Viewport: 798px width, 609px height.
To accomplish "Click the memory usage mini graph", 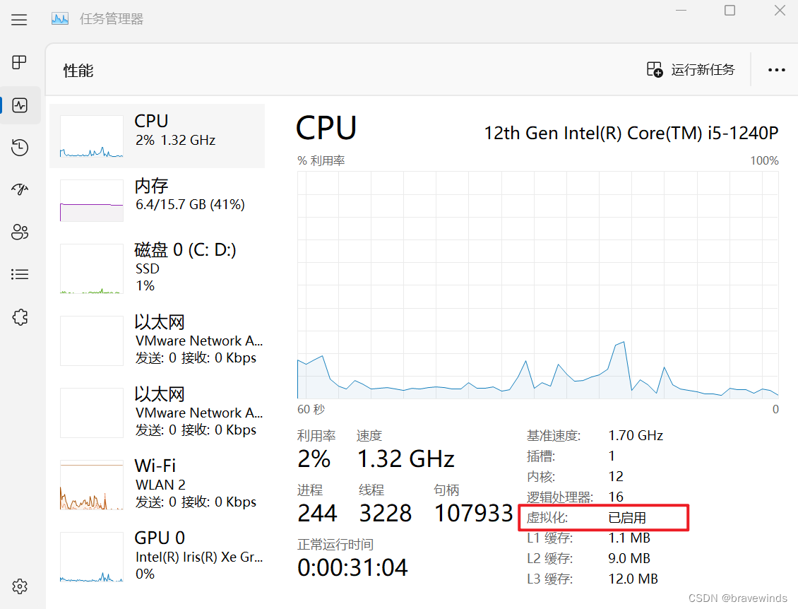I will point(92,200).
